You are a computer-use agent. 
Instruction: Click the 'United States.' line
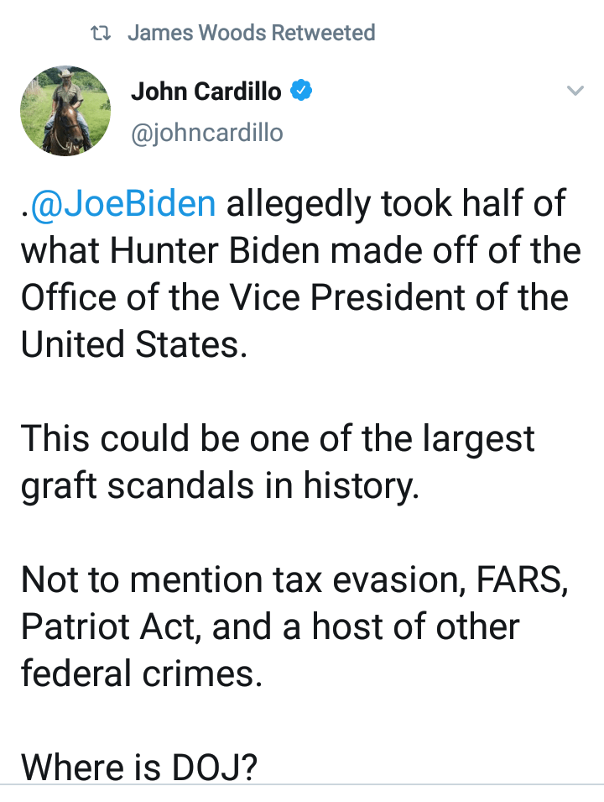point(133,345)
